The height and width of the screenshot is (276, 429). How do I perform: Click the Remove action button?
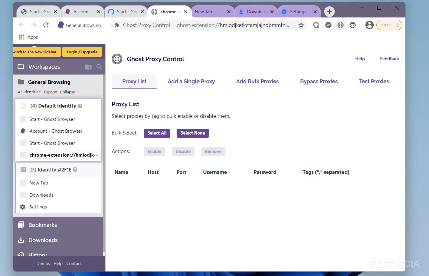point(213,151)
